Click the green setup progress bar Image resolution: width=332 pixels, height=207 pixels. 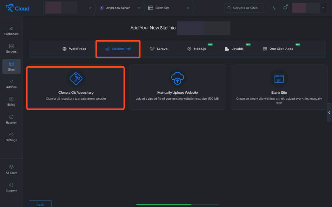tap(177, 205)
